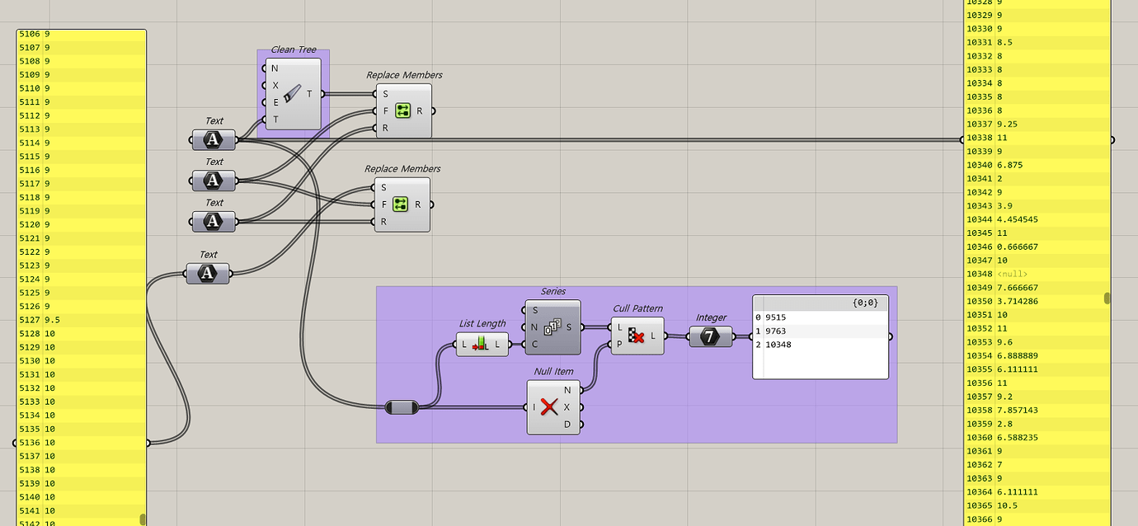The image size is (1138, 526).
Task: Click the third Text parameter from top
Action: point(214,221)
